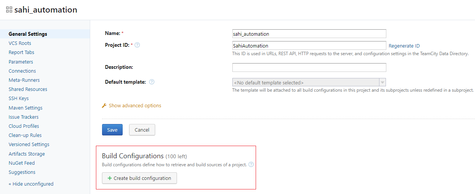
Task: Click the Cancel button
Action: coord(142,130)
